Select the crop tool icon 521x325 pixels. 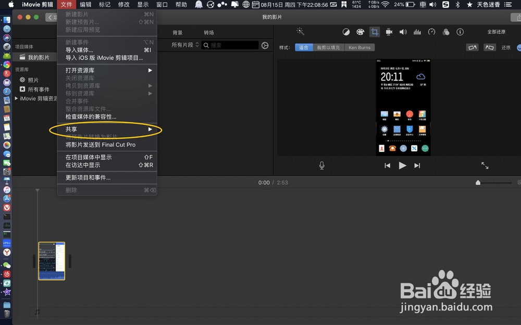(x=375, y=32)
